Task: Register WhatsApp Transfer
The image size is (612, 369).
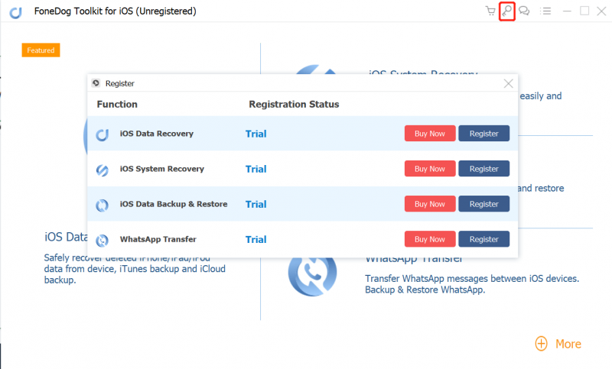Action: tap(483, 239)
